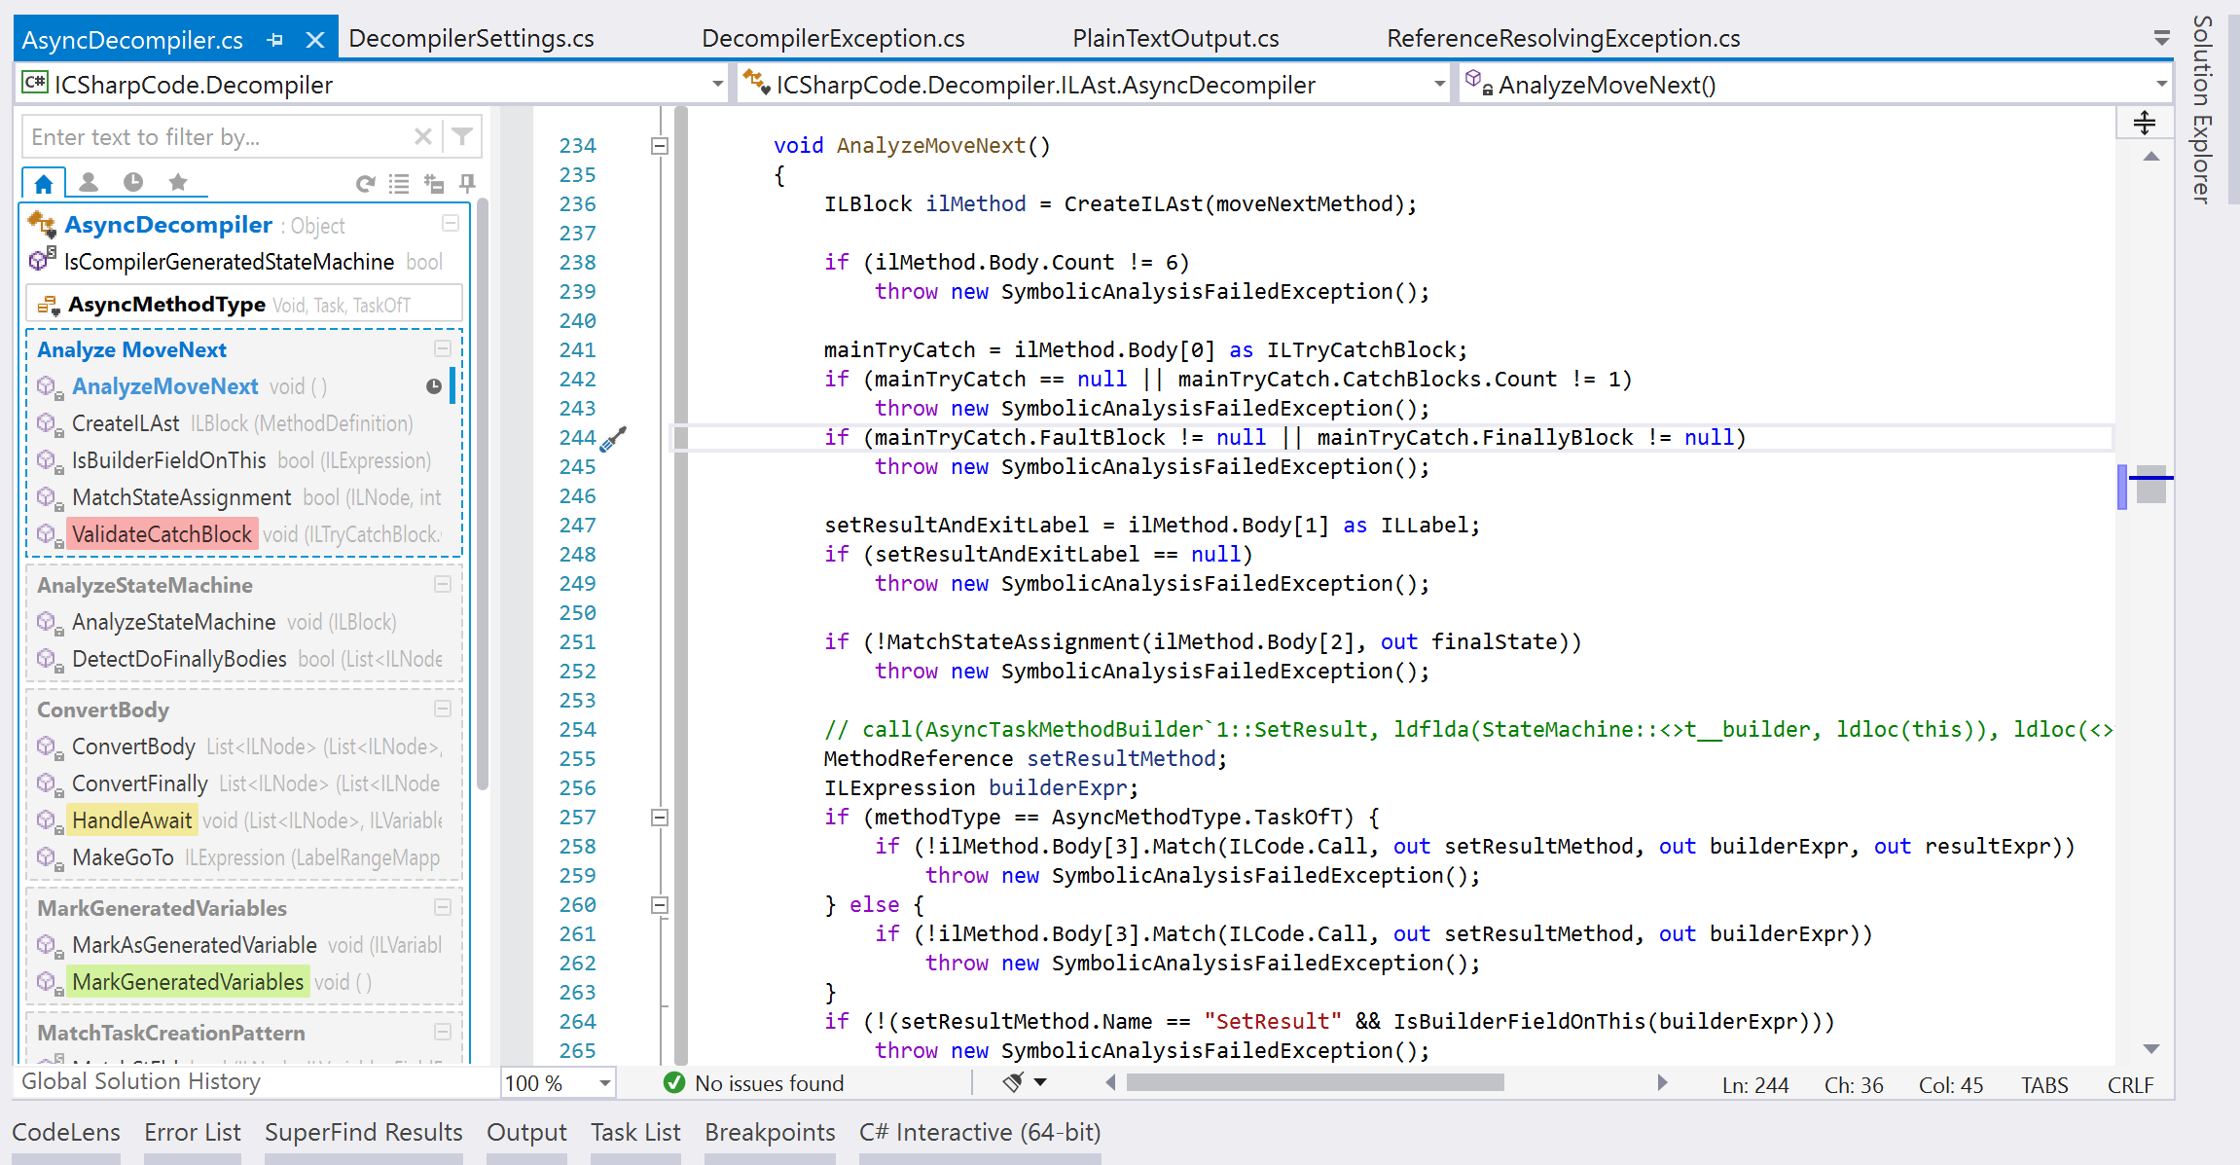Click the member list panel scrollbar thumb
Screen dimensions: 2240x1165
483,493
